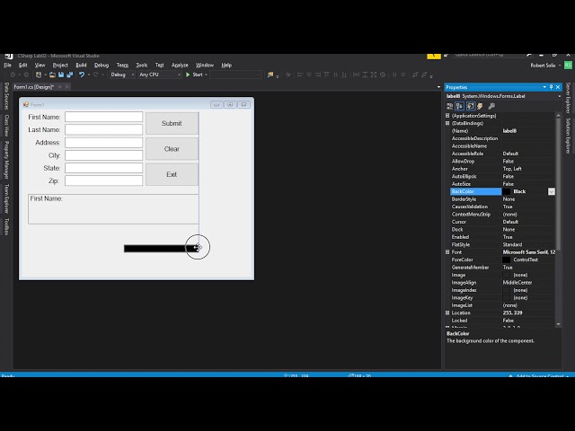Click the Events lightning bolt icon
This screenshot has width=575, height=431.
(x=480, y=106)
